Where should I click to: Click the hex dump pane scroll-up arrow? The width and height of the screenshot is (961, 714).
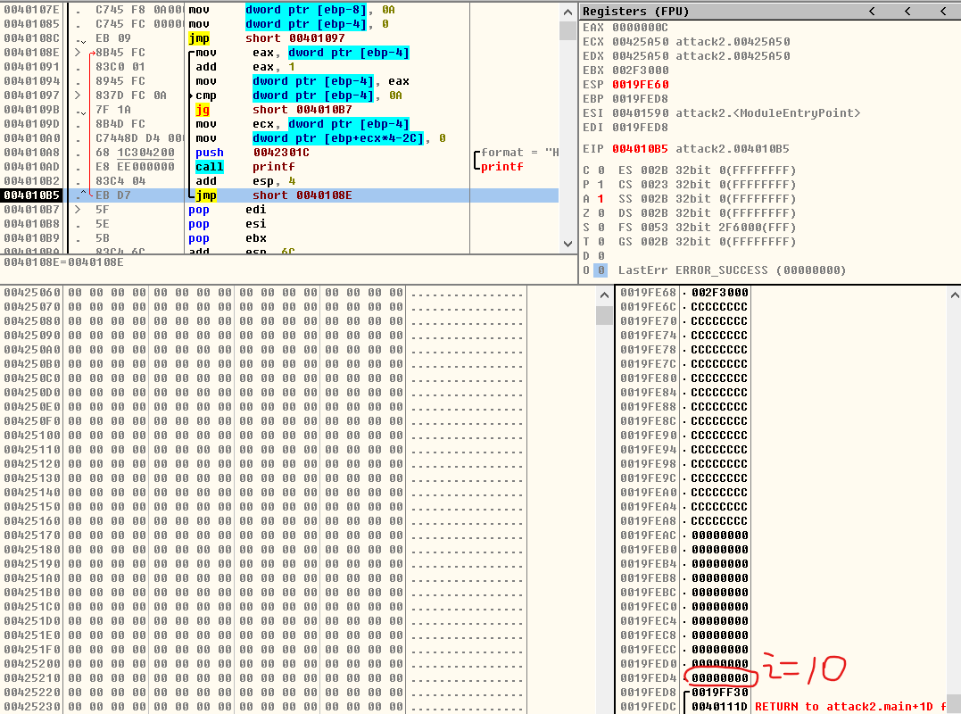point(604,294)
